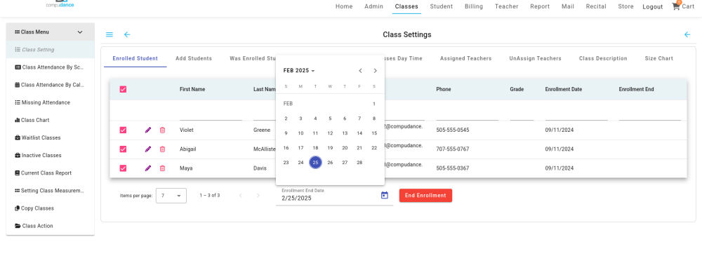Switch to the Add Students tab
Image resolution: width=702 pixels, height=256 pixels.
pos(194,59)
